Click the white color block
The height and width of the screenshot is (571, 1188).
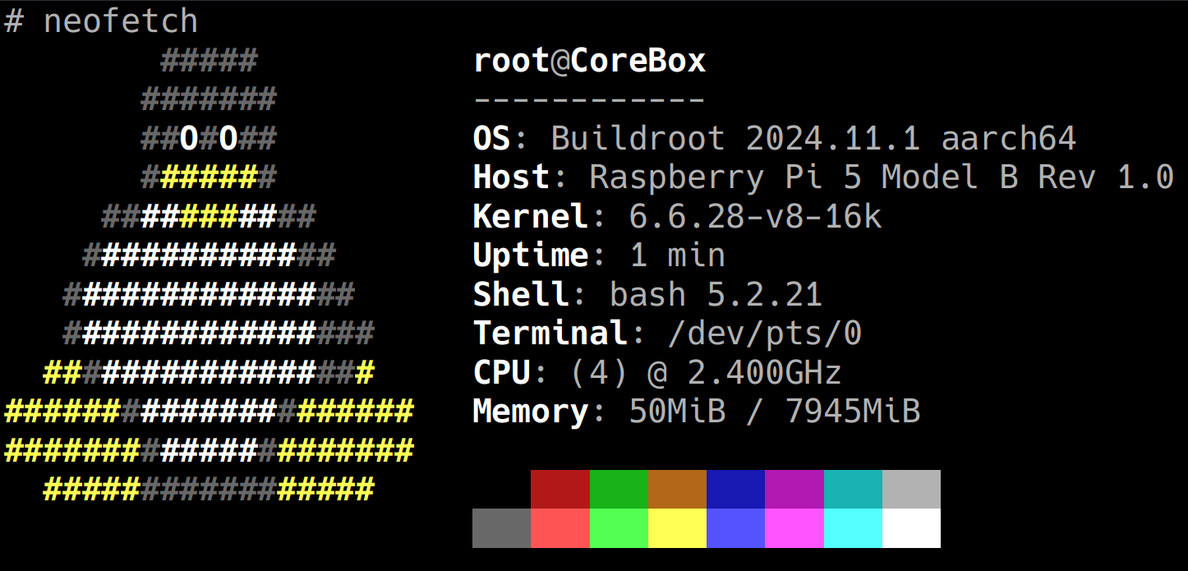pyautogui.click(x=911, y=528)
